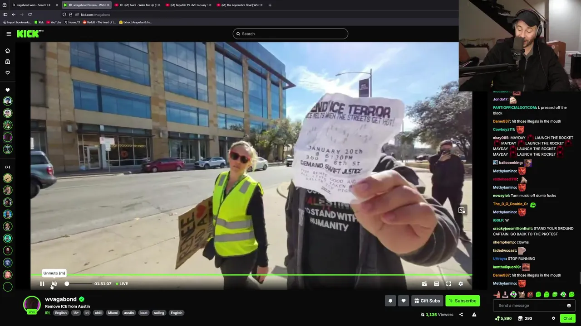The image size is (581, 326).
Task: Close the wvagabond Stream tab
Action: (x=108, y=5)
